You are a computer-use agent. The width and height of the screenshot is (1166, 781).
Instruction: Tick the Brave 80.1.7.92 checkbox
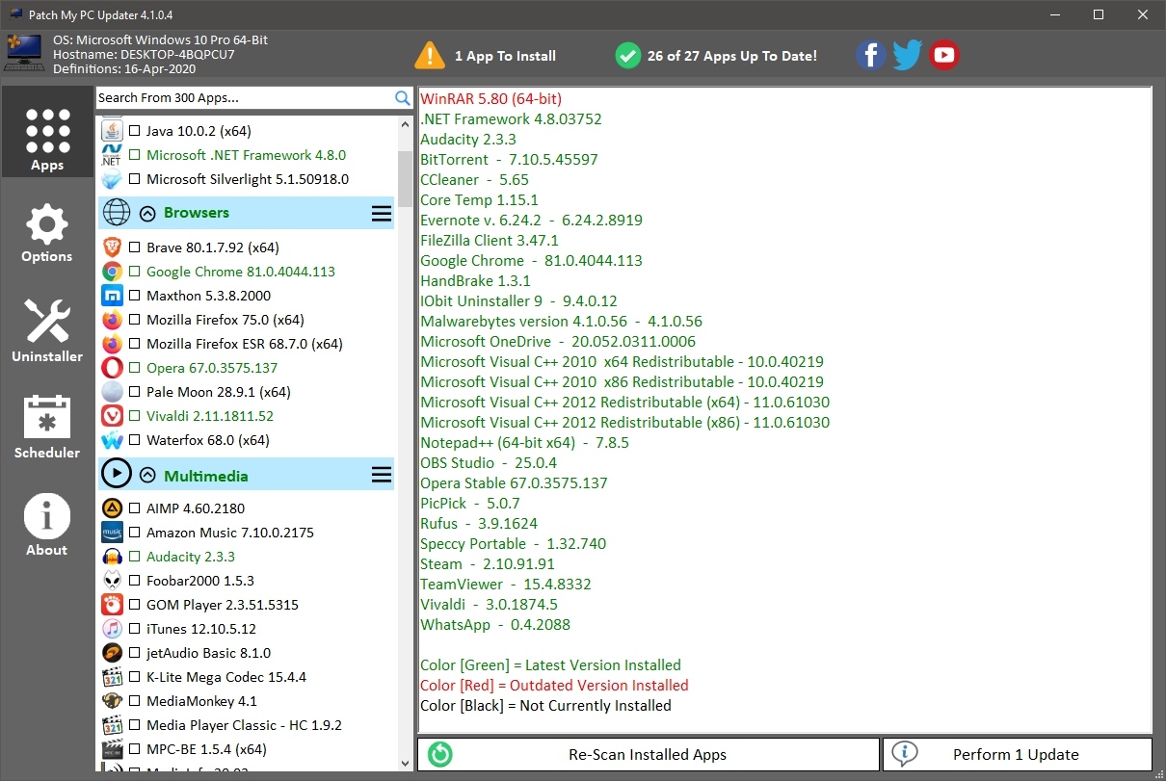[135, 247]
